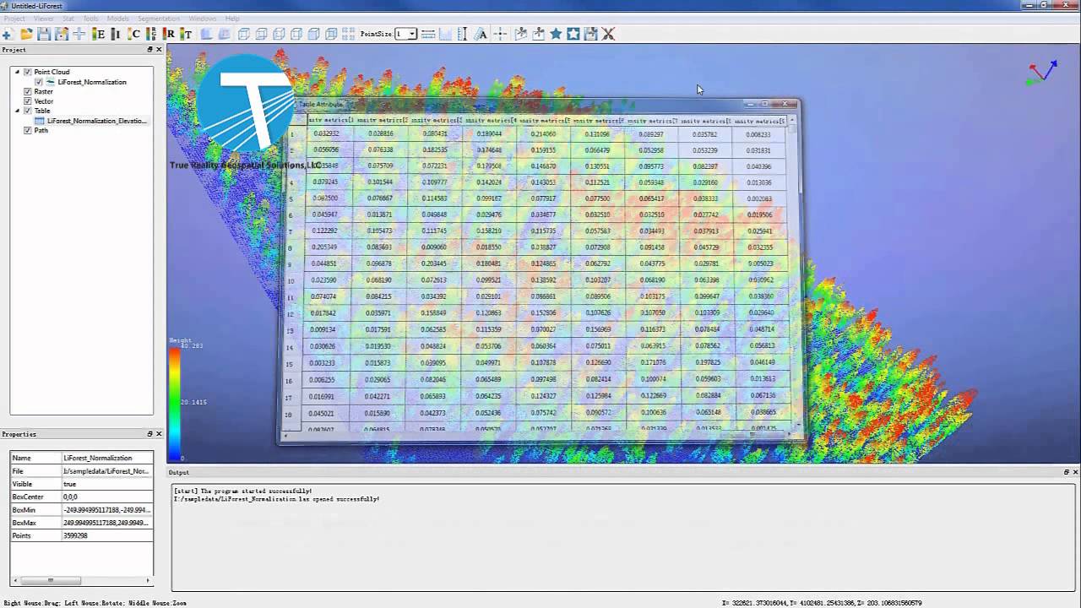Float the Output panel
1081x608 pixels.
tap(1067, 472)
